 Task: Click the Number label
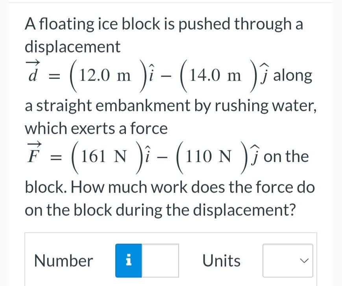pyautogui.click(x=63, y=260)
